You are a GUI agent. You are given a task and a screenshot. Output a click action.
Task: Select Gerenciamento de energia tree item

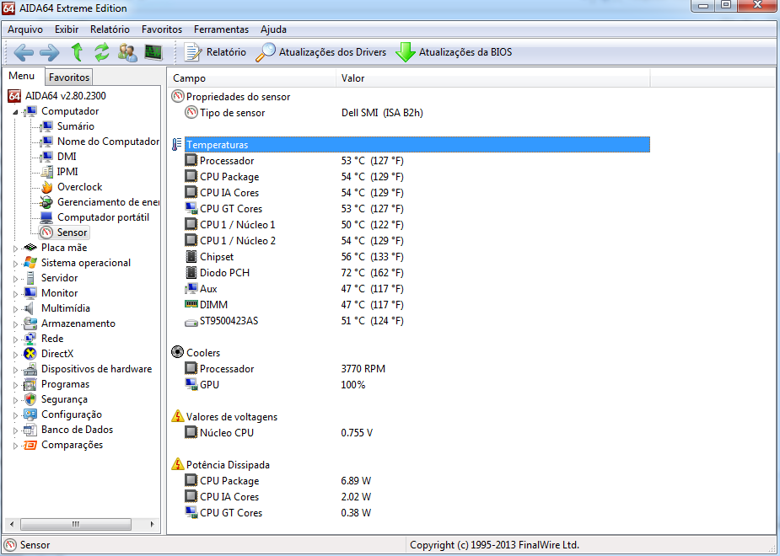pyautogui.click(x=108, y=202)
